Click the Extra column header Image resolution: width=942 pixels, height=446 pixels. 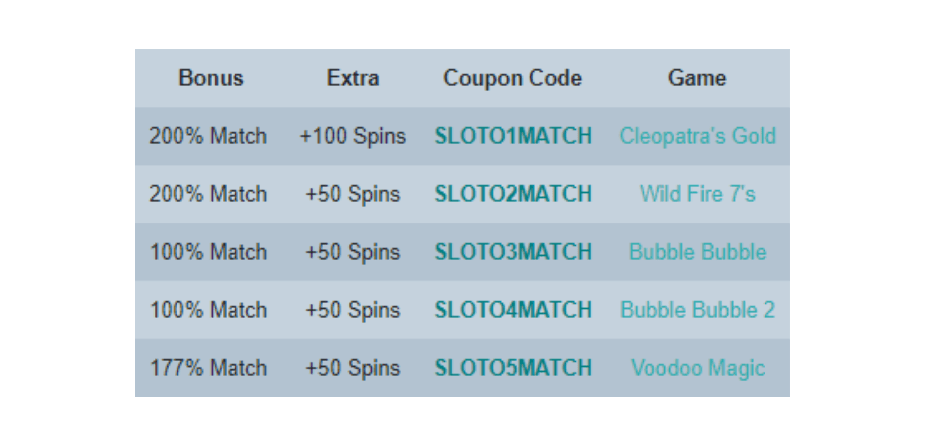coord(353,78)
